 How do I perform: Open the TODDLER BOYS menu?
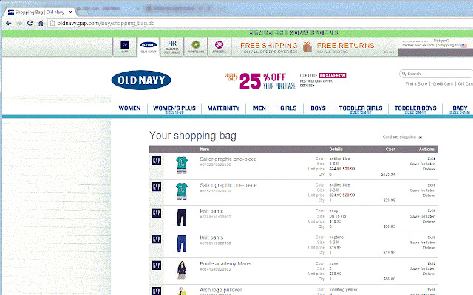click(x=415, y=108)
